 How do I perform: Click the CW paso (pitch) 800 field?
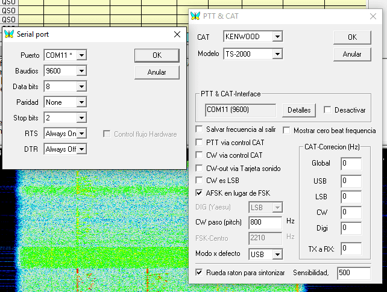pos(265,223)
